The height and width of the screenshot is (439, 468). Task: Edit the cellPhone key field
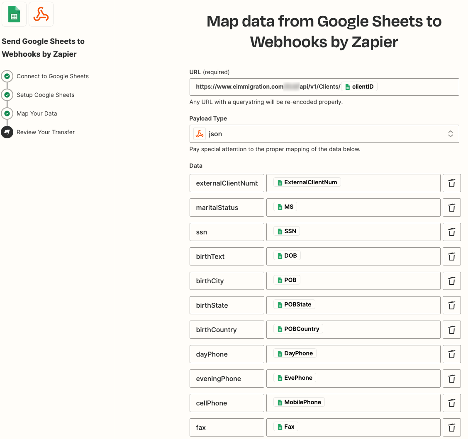[227, 403]
